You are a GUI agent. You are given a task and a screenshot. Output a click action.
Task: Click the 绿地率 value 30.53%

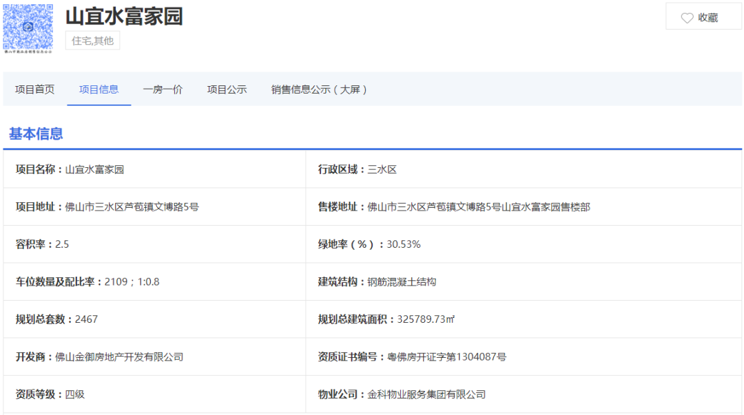(403, 244)
